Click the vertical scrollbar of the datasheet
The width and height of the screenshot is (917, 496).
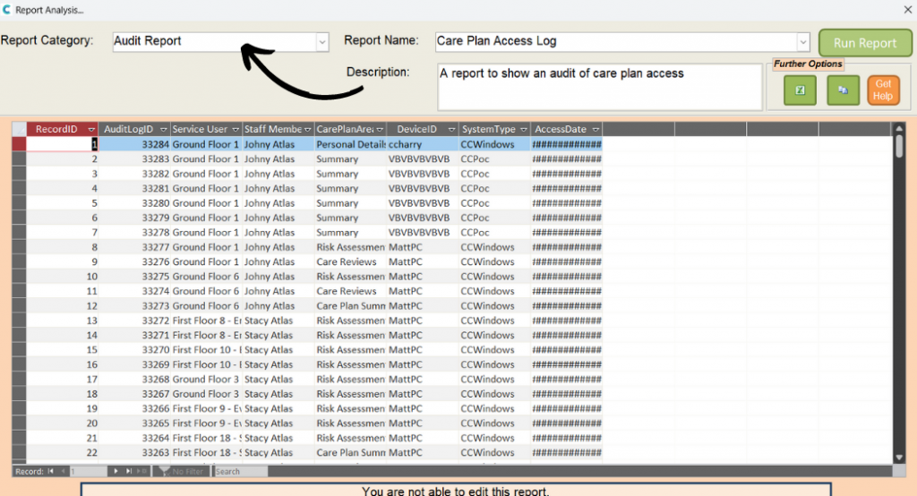898,295
